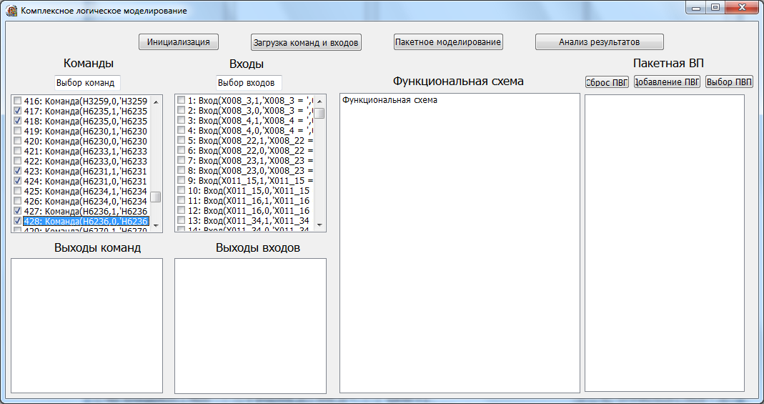Uncheck command 427 H6236 checkbox
Screen dimensions: 764x404
[x=18, y=210]
